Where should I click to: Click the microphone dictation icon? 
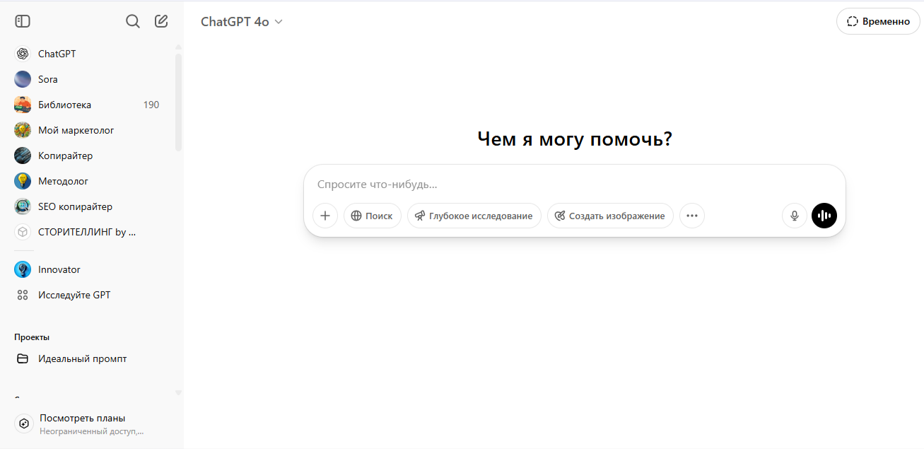point(795,216)
